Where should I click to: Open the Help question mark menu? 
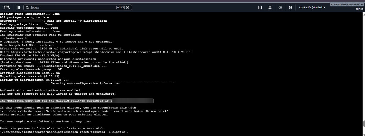pyautogui.click(x=280, y=7)
